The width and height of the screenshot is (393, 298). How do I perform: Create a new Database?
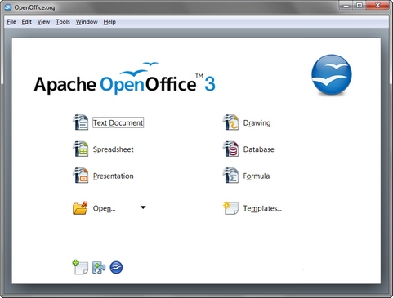[x=259, y=149]
